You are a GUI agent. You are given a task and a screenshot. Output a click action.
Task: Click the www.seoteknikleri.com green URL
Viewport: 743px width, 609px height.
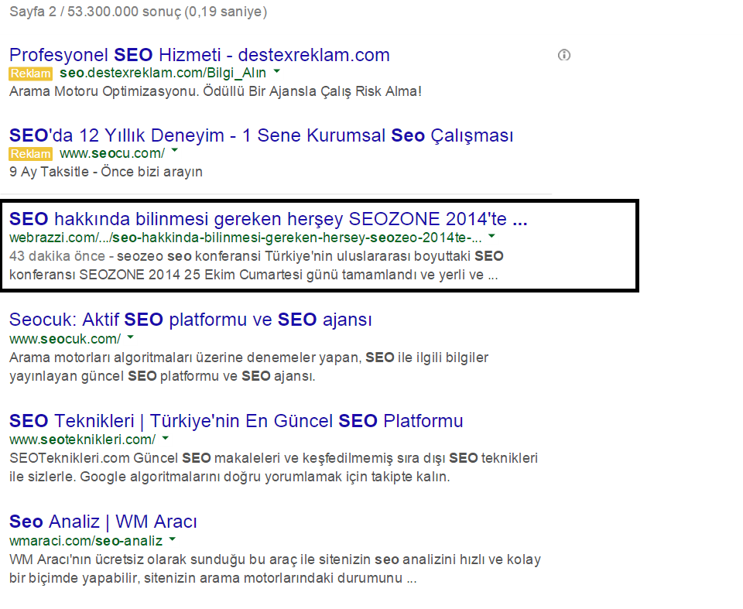point(83,440)
